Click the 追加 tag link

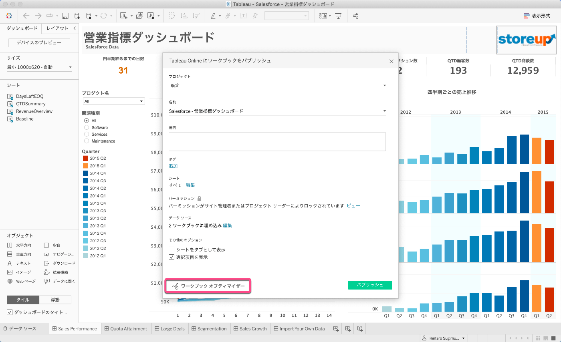173,166
